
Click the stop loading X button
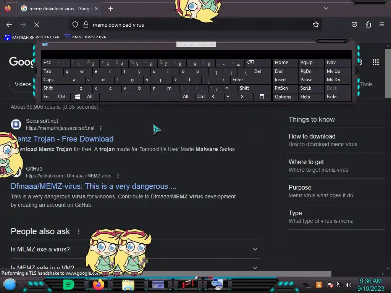(x=36, y=25)
